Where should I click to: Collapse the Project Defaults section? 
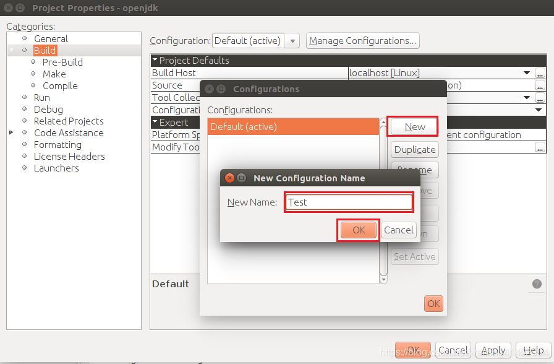(155, 60)
